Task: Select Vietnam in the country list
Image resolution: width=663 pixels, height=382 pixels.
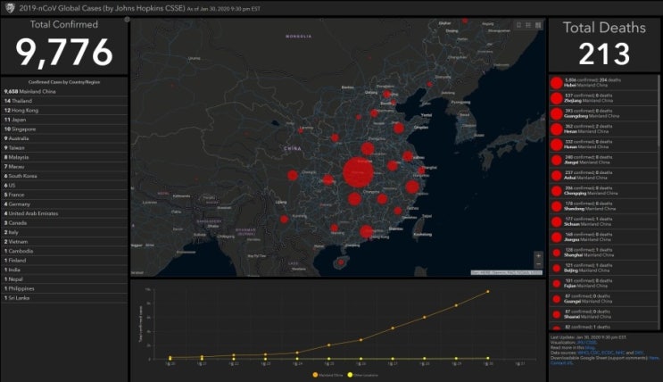Action: (x=64, y=242)
